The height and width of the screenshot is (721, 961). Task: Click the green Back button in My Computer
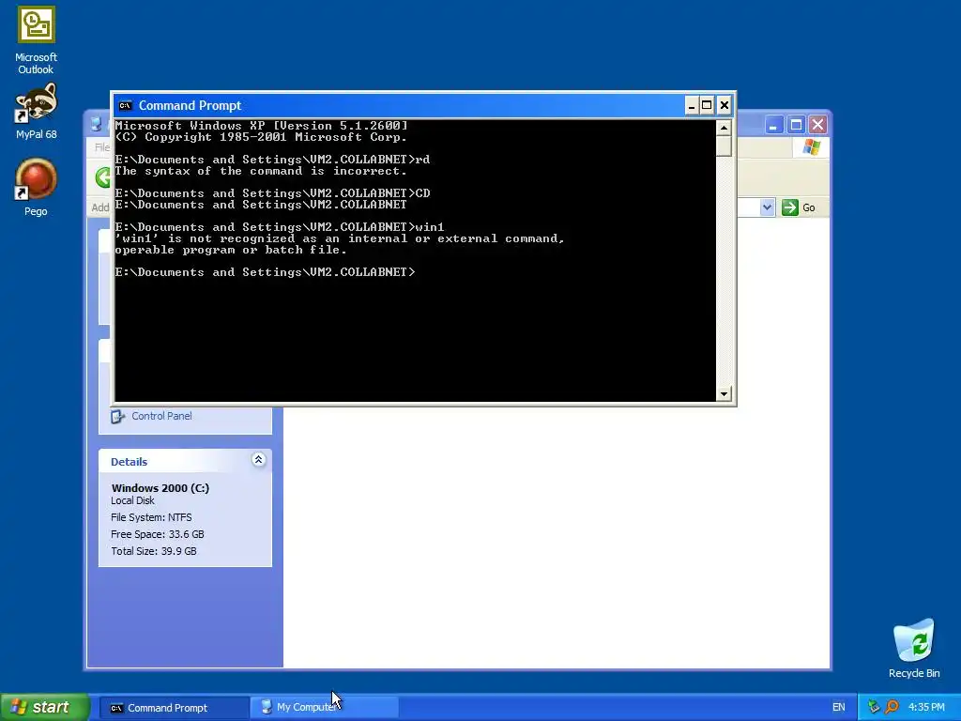(103, 177)
